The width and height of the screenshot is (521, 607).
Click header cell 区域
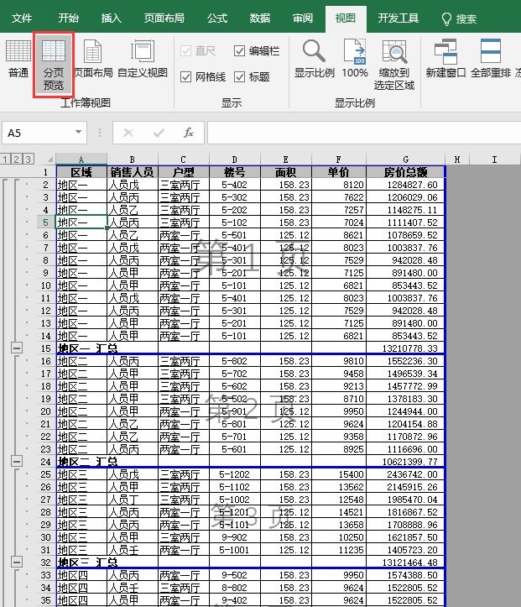point(81,172)
